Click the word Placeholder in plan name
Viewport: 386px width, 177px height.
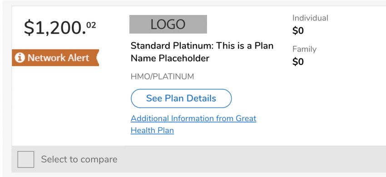[x=184, y=59]
